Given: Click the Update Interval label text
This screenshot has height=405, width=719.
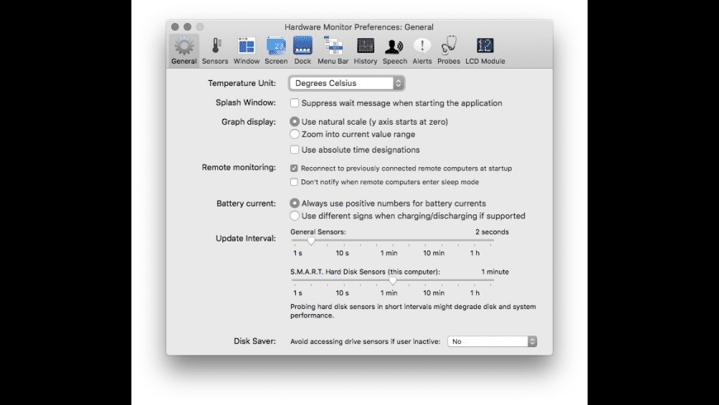Looking at the screenshot, I should tap(245, 238).
